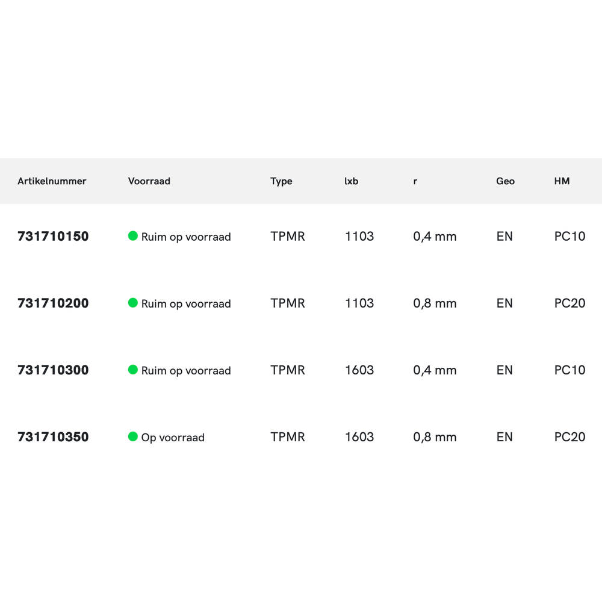
Task: Click the 0,8 mm radius for 731710200
Action: pos(435,303)
